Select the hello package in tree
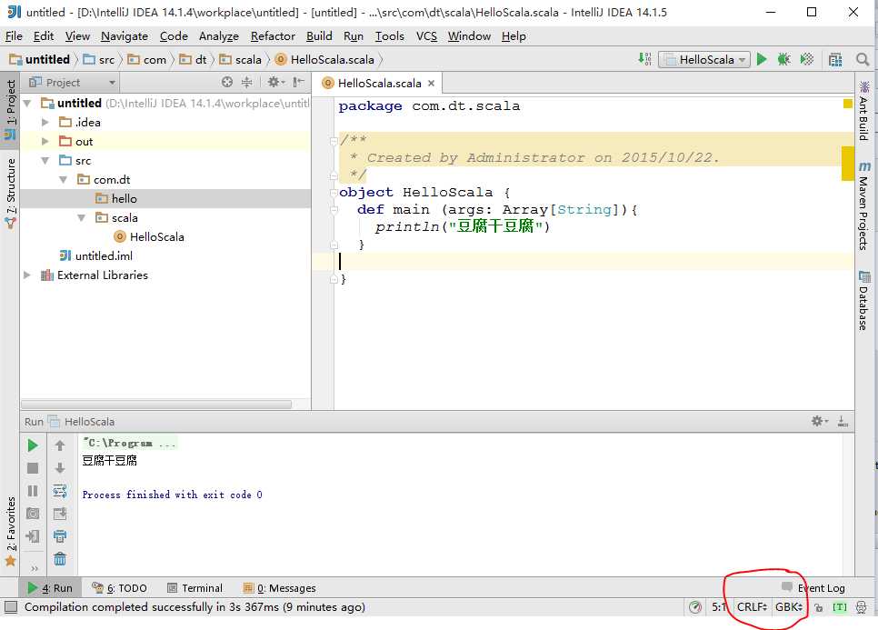The height and width of the screenshot is (630, 878). [x=165, y=199]
